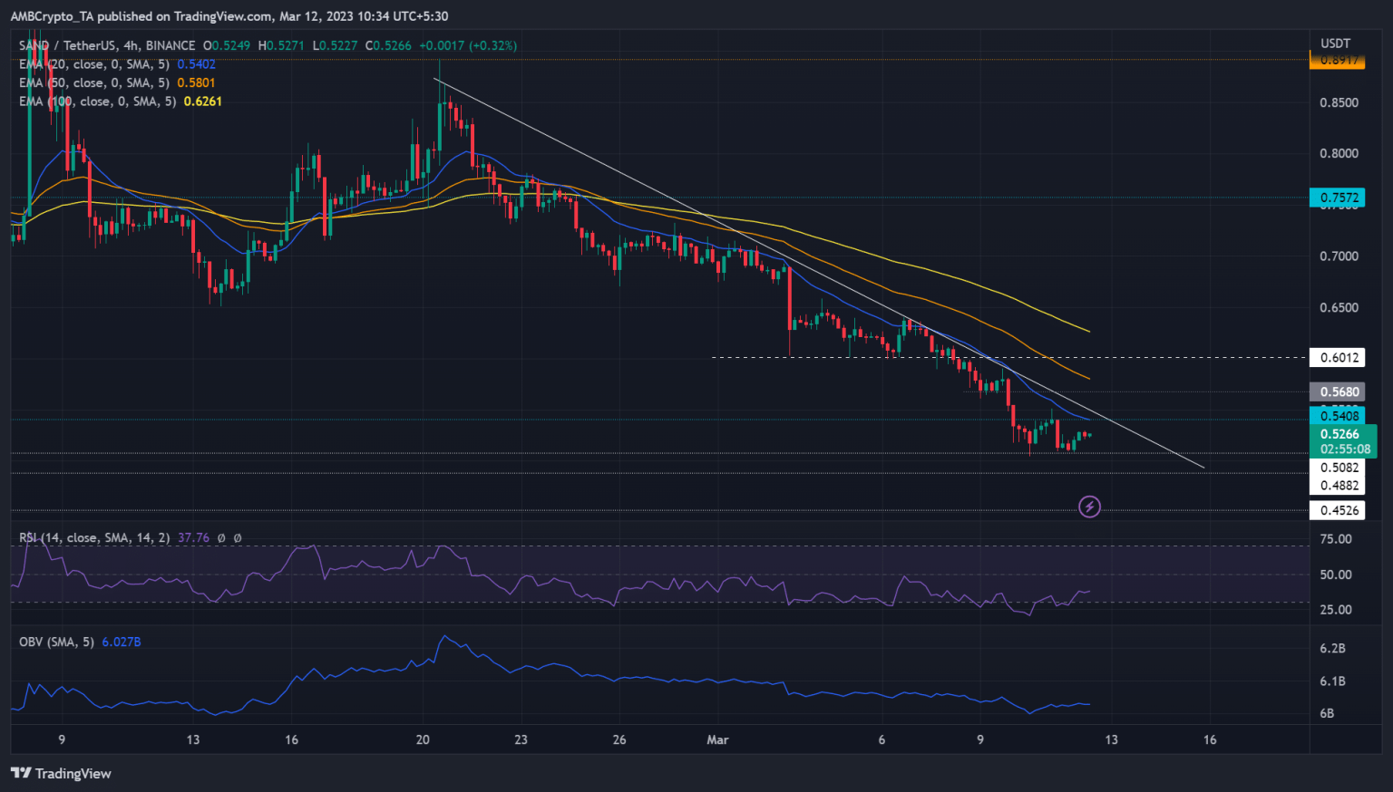Click the first ø symbol beside RSI value

tap(221, 537)
